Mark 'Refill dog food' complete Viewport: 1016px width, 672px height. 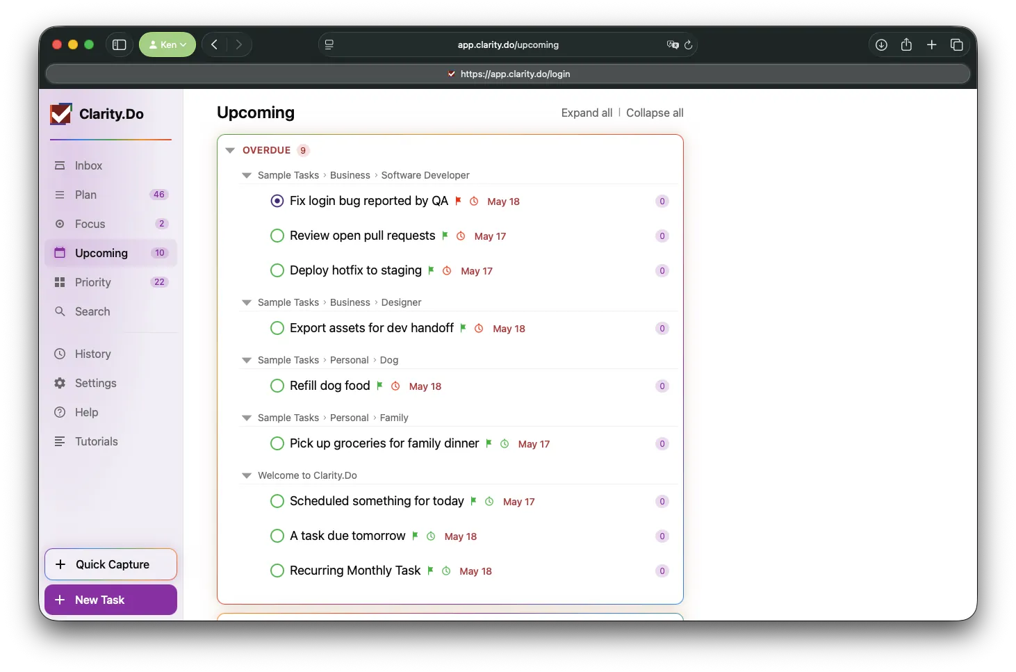(277, 386)
